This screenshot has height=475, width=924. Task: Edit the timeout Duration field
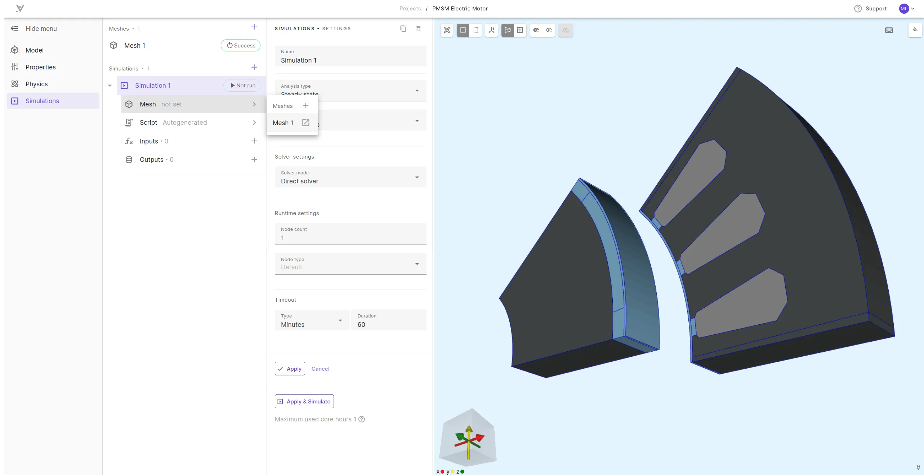pos(389,320)
